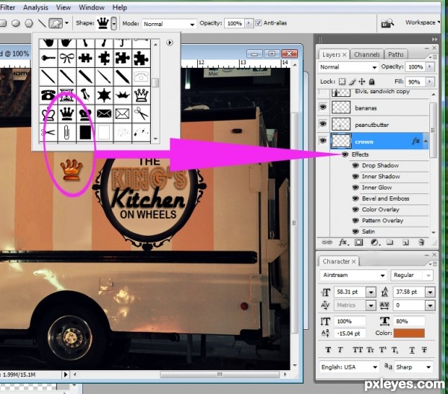Pick the outlined envelope shape
This screenshot has height=394, width=448.
pos(122,113)
